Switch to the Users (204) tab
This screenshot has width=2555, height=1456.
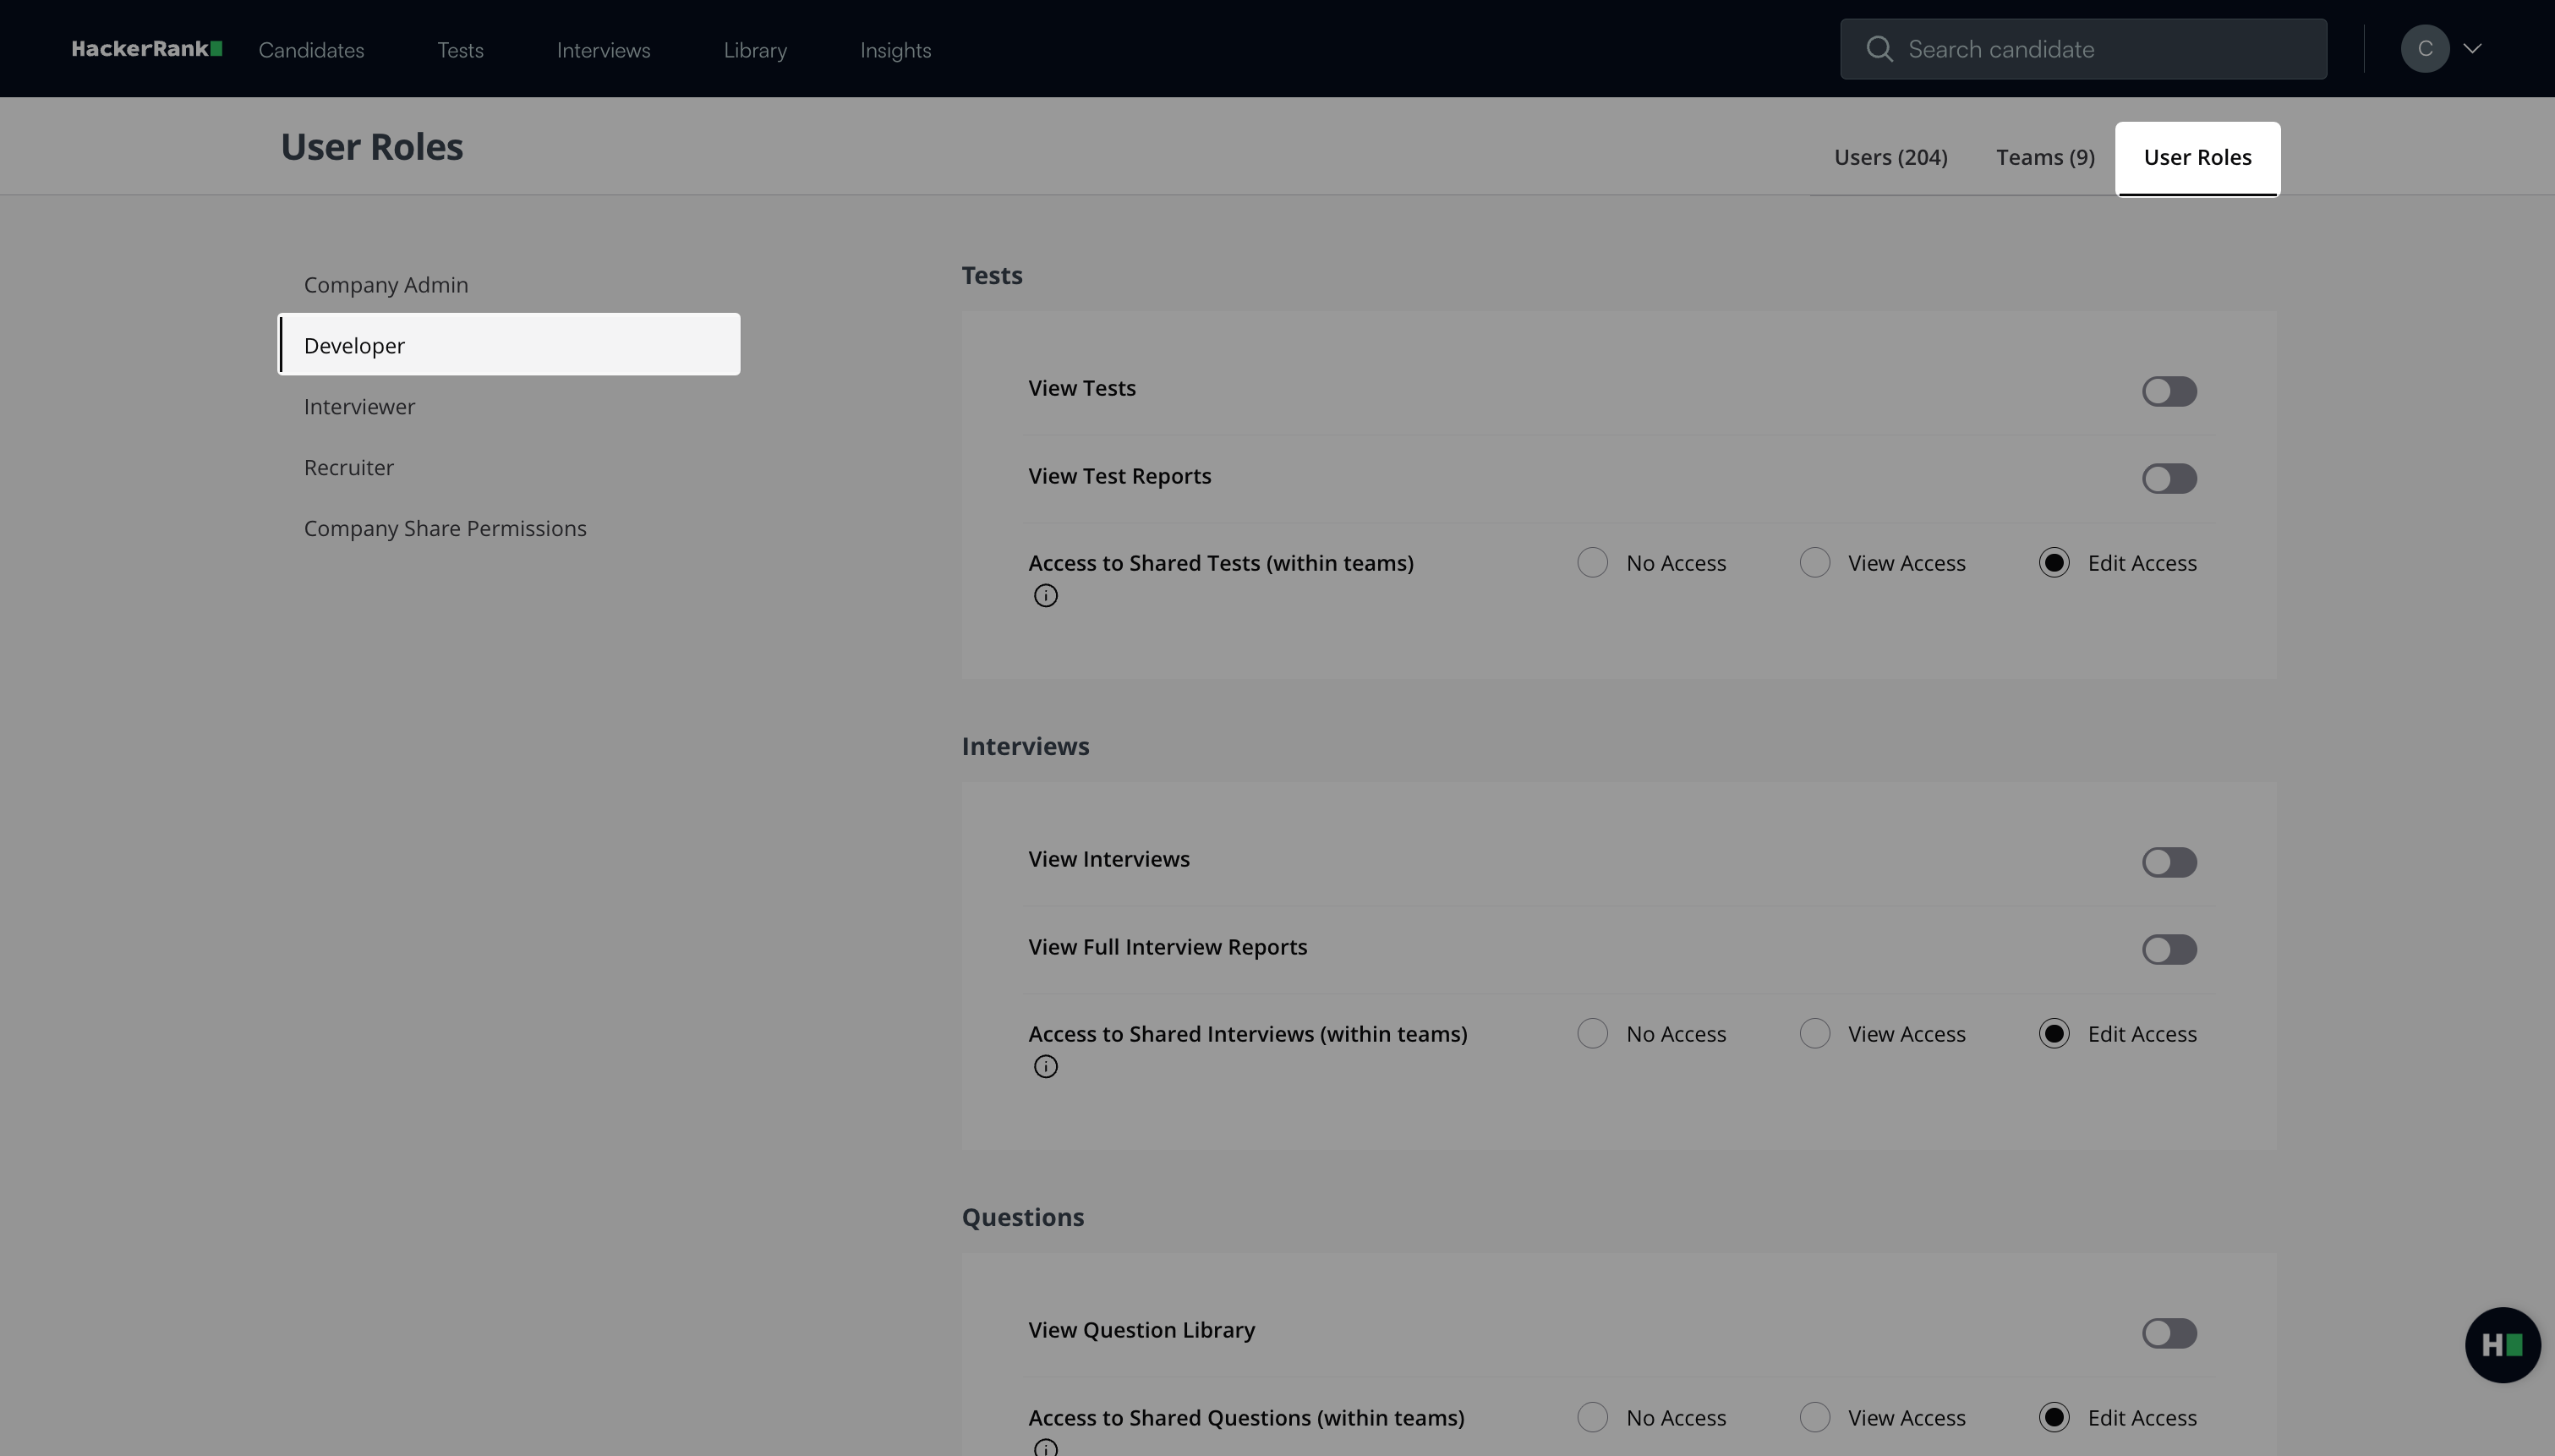pyautogui.click(x=1890, y=158)
